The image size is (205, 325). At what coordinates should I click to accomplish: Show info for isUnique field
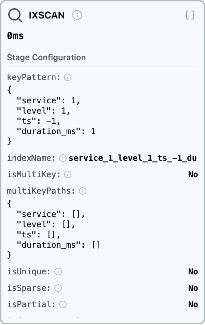(58, 272)
